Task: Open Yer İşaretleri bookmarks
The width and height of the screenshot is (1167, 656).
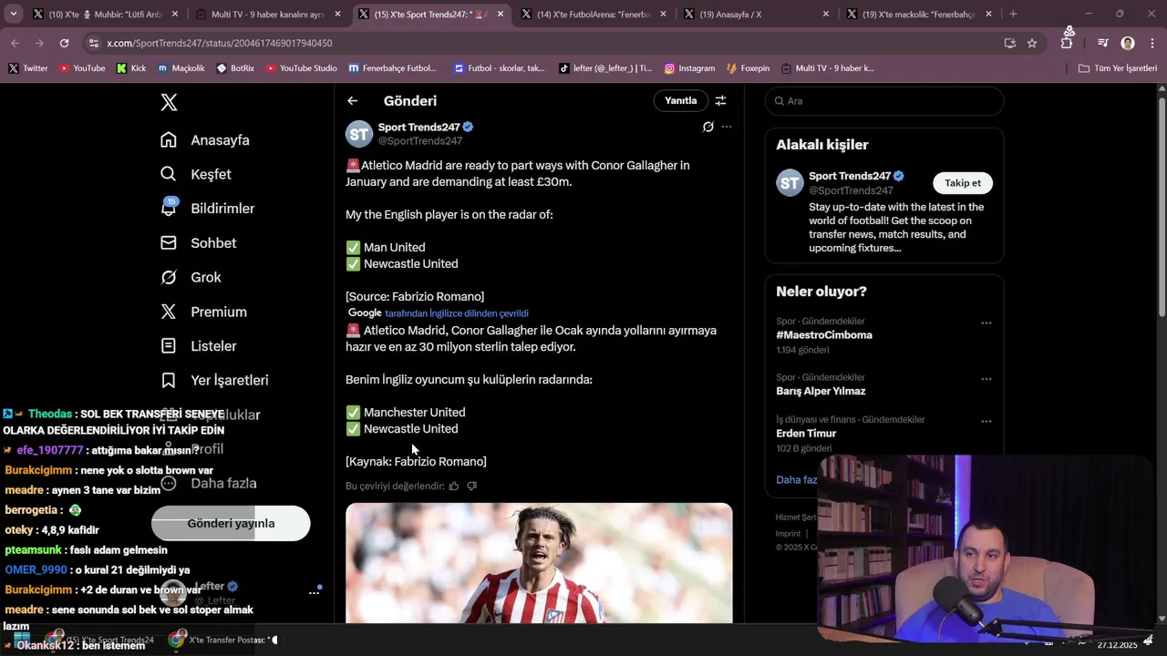Action: (x=215, y=380)
